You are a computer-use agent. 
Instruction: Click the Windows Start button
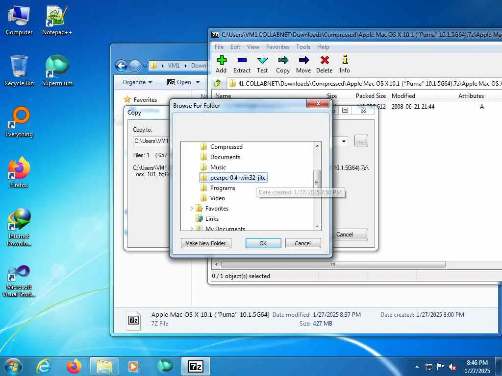point(13,366)
